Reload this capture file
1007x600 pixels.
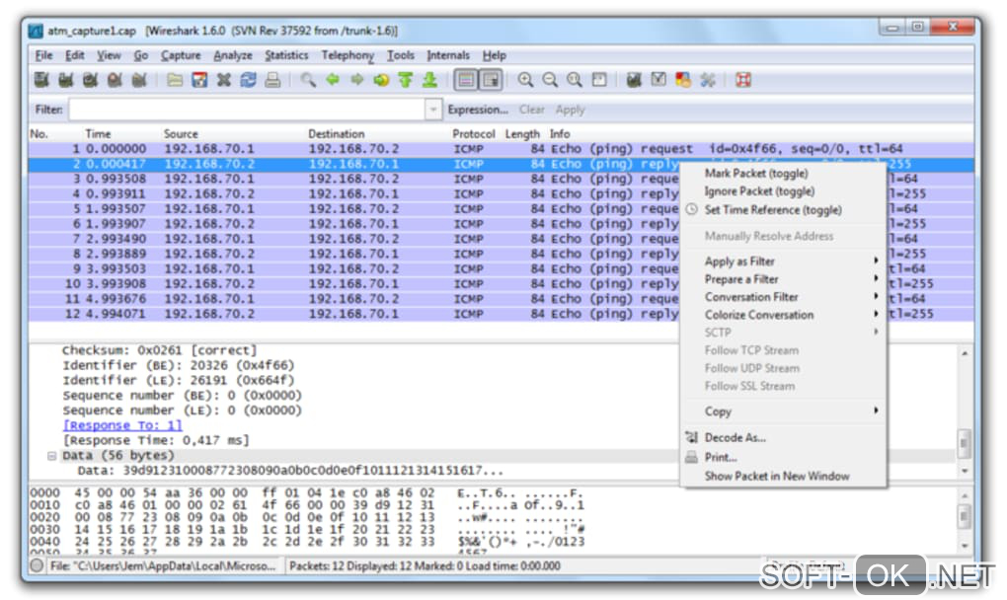[248, 80]
